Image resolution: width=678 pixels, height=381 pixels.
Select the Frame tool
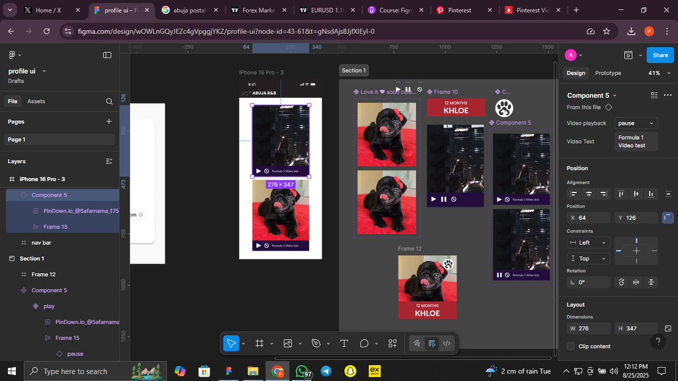259,343
